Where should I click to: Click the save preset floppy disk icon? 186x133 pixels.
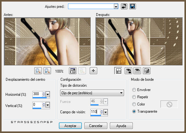point(132,6)
